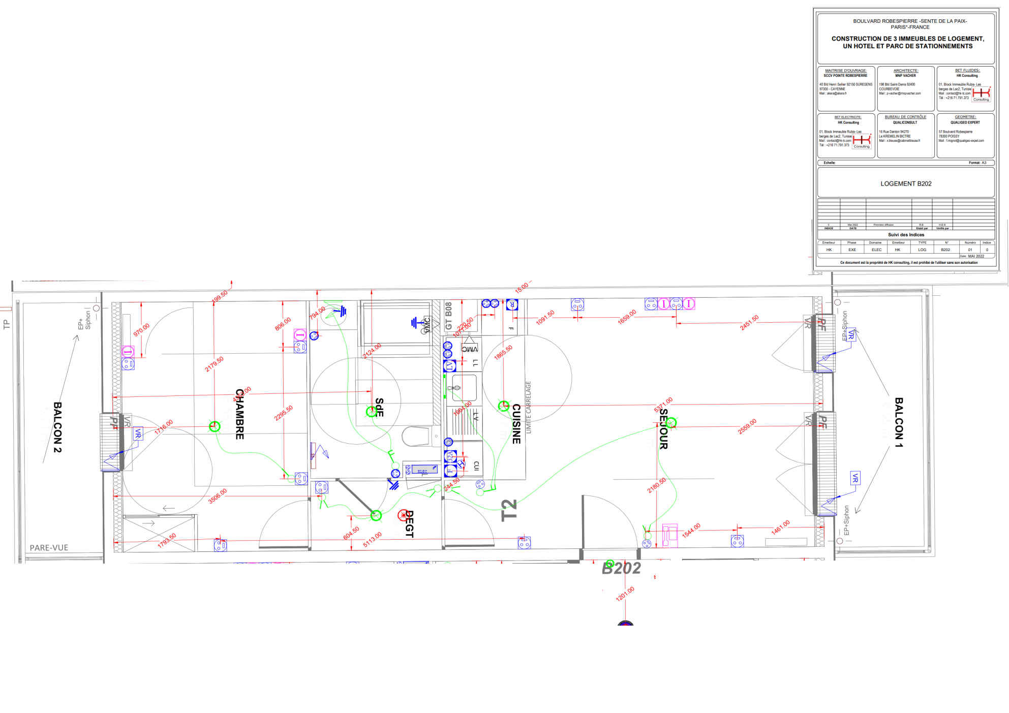Viewport: 1009px width, 713px height.
Task: Select the GT B08 shaft label
Action: tap(448, 316)
